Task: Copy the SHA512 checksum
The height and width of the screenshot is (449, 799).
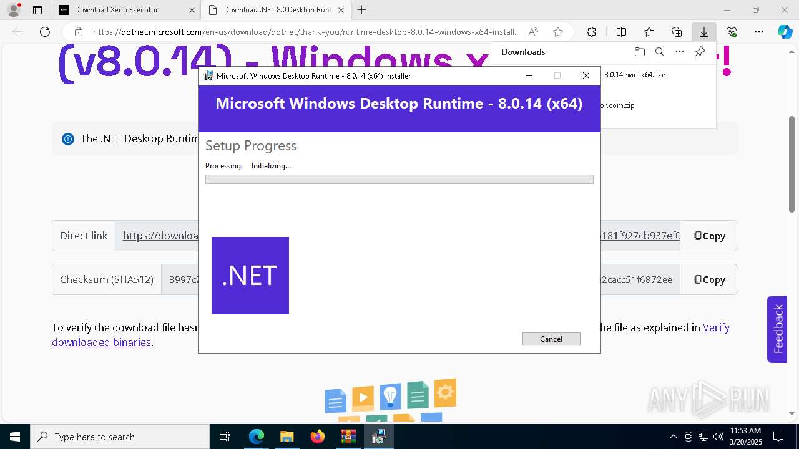Action: tap(709, 279)
